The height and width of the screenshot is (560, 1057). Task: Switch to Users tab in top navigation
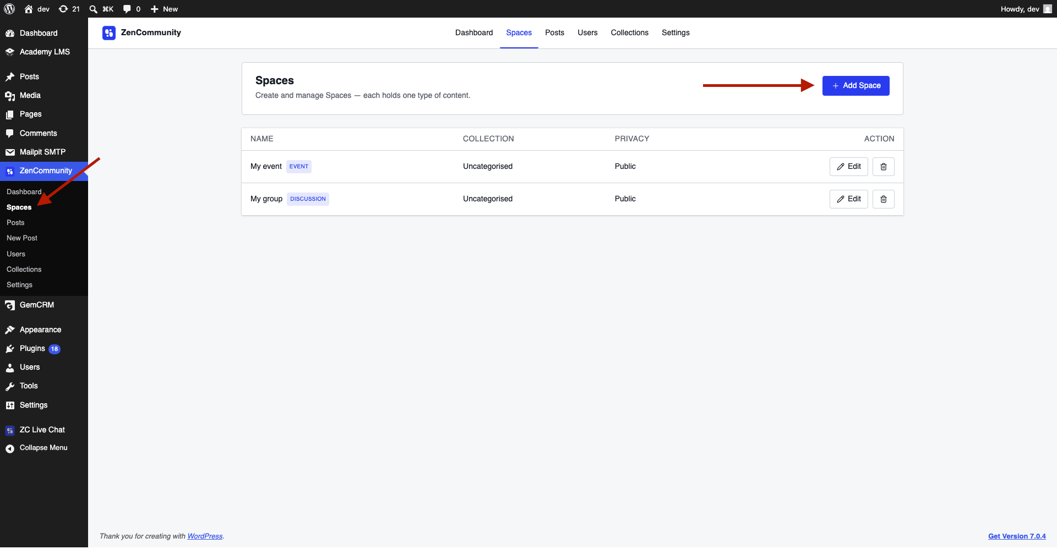(587, 32)
